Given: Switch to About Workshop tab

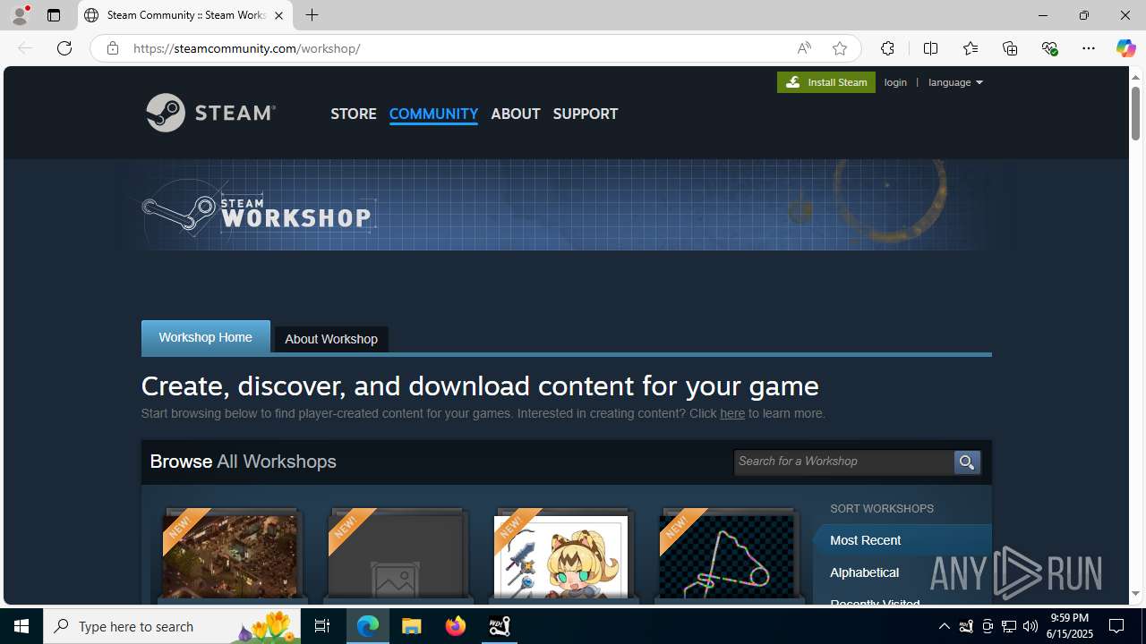Looking at the screenshot, I should click(331, 339).
